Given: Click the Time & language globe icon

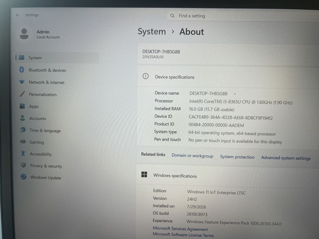Looking at the screenshot, I should (23, 130).
